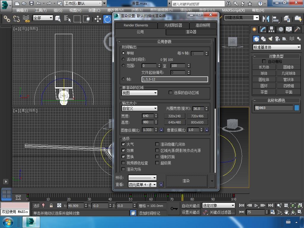Open the 创建选择集 named selection dropdown
The height and width of the screenshot is (228, 304).
pyautogui.click(x=242, y=18)
